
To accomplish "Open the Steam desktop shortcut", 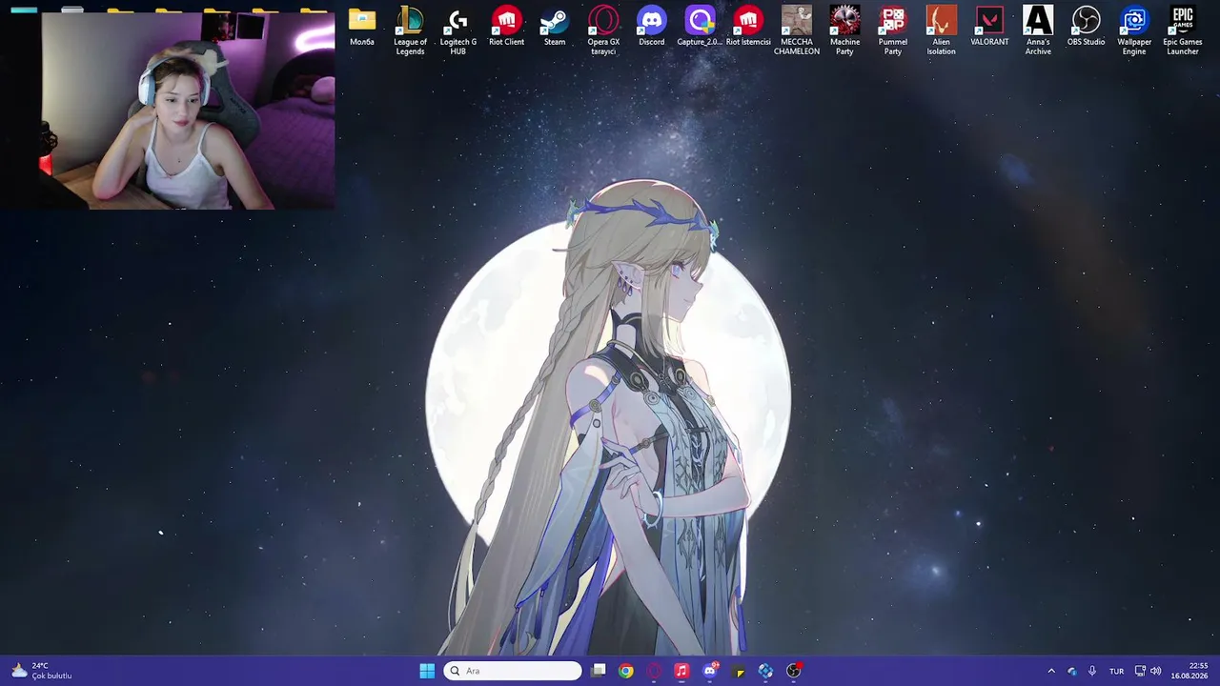I will (555, 27).
